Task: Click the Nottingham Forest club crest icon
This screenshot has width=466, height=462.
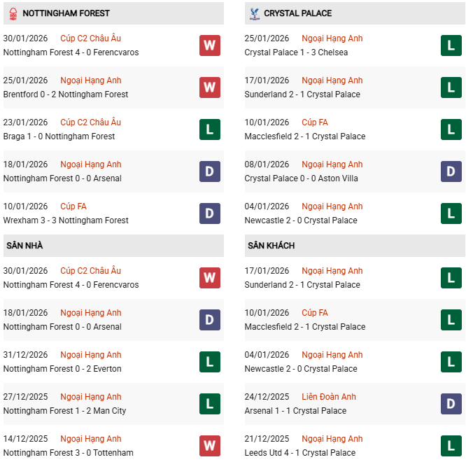Action: pos(12,13)
